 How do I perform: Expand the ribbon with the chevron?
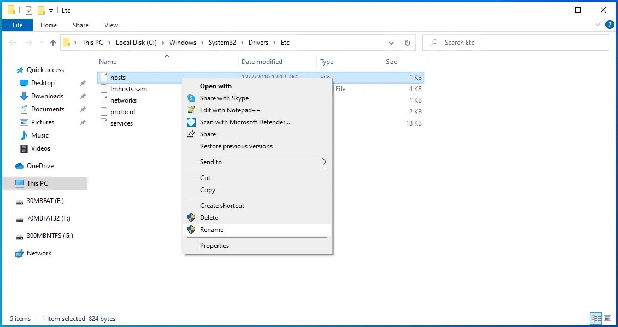pyautogui.click(x=598, y=25)
